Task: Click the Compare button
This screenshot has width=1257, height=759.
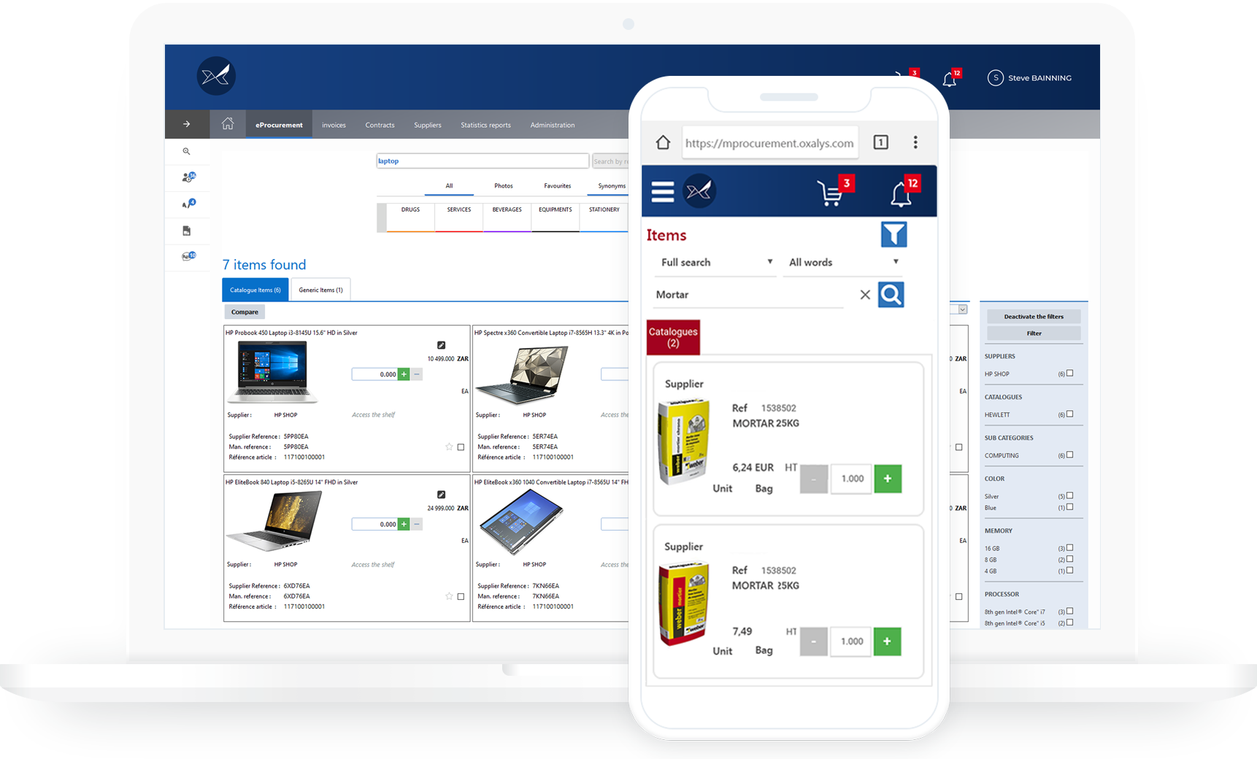Action: (x=245, y=312)
